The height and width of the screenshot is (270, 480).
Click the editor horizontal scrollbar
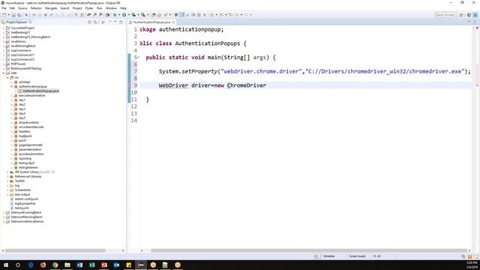point(308,250)
